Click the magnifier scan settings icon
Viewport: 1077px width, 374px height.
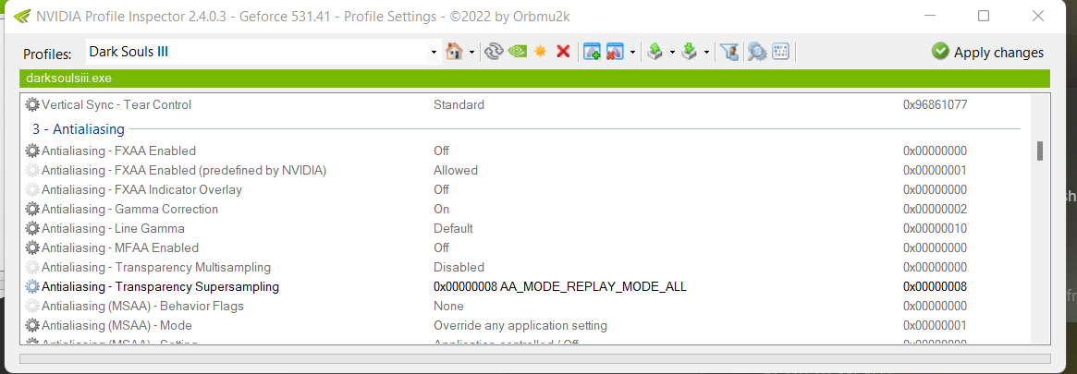coord(757,52)
